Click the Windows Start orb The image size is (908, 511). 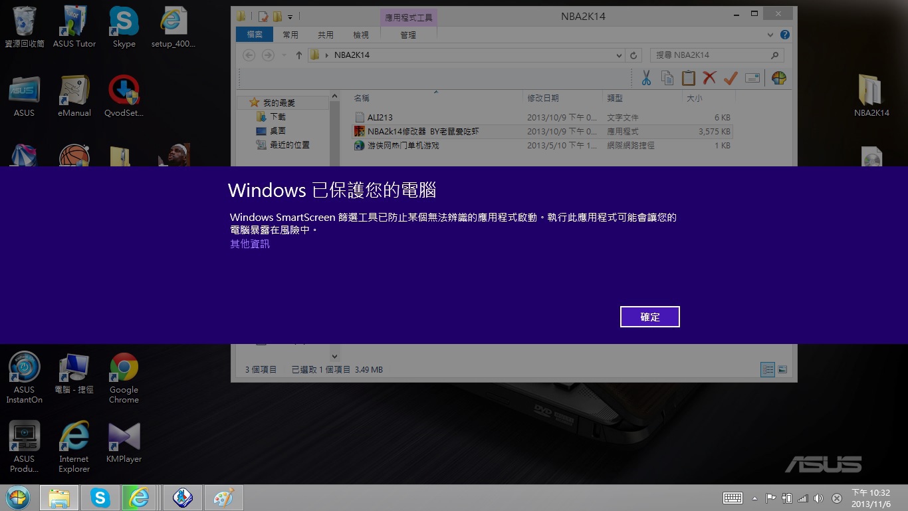click(x=18, y=498)
